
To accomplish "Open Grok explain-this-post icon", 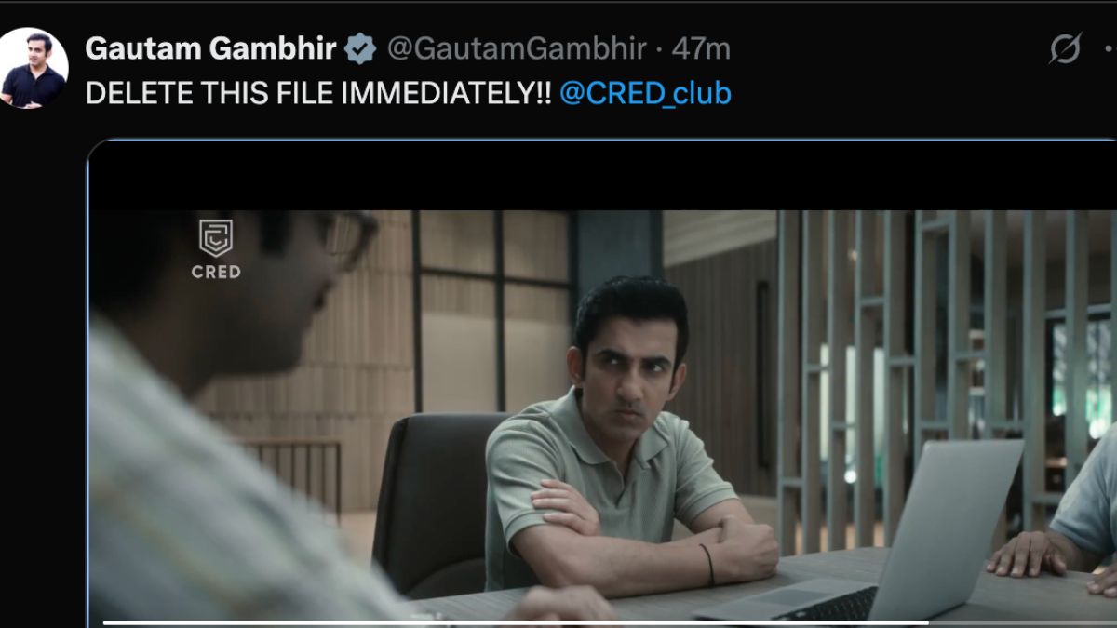I will pyautogui.click(x=1065, y=48).
